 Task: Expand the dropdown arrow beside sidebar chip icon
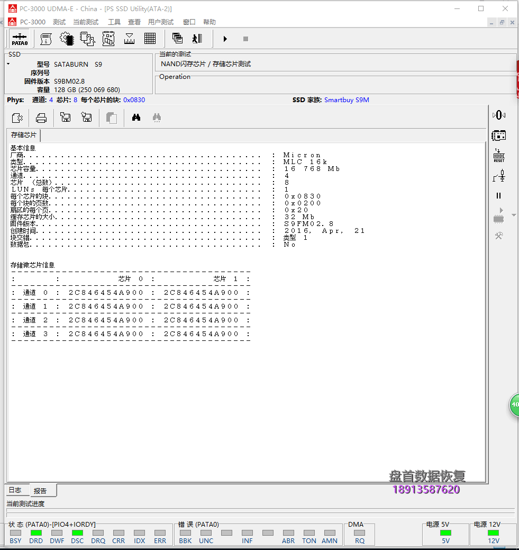[514, 215]
